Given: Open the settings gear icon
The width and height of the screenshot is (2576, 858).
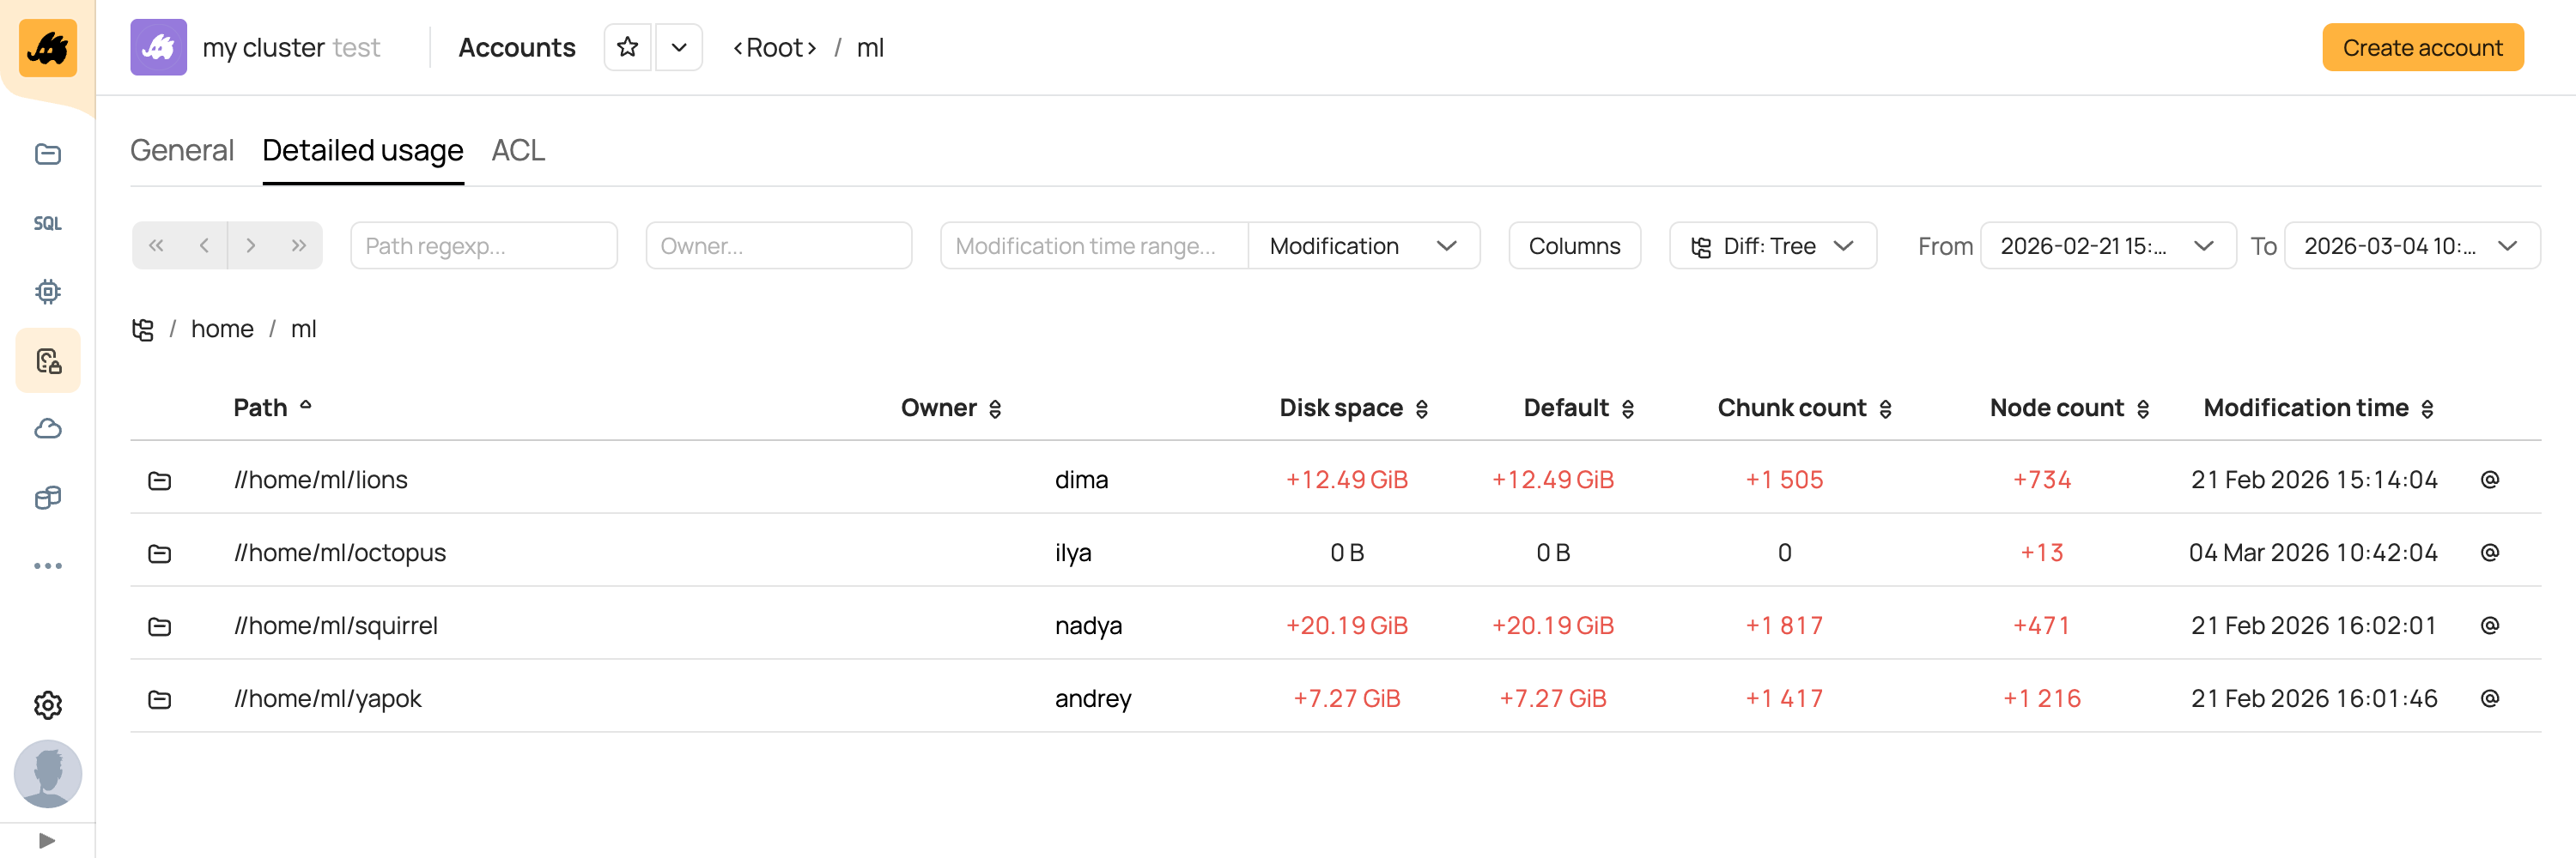Looking at the screenshot, I should click(x=47, y=705).
